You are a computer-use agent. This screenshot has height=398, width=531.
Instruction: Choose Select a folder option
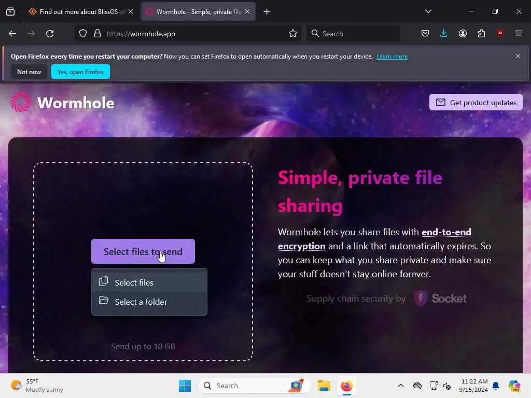(x=149, y=302)
